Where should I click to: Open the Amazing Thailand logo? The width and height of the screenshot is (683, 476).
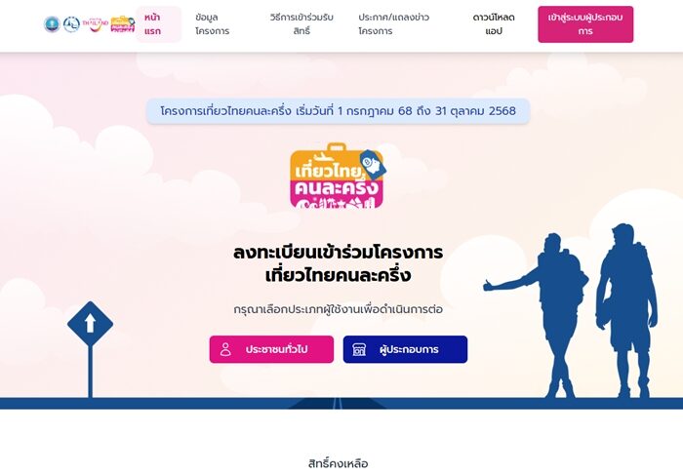point(96,24)
